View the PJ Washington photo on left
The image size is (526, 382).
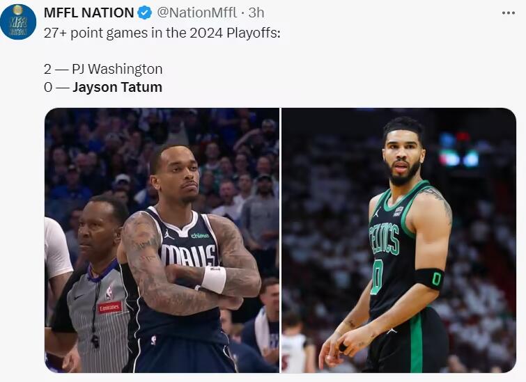[162, 240]
